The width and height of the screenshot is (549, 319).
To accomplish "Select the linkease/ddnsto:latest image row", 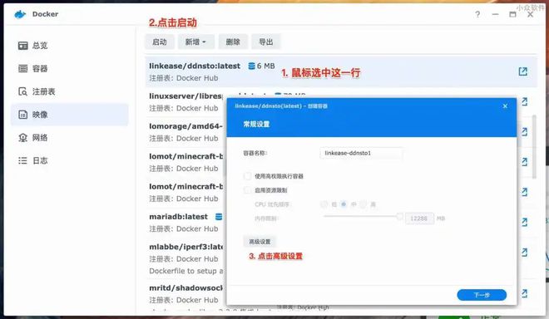I will [341, 71].
